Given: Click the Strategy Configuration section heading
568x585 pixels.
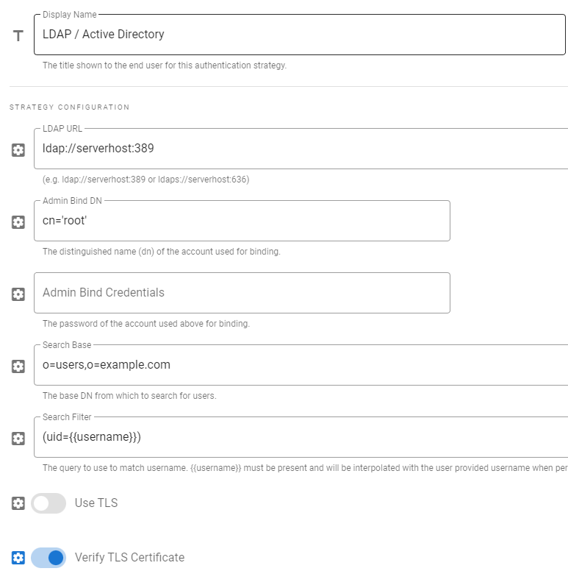Looking at the screenshot, I should (69, 107).
